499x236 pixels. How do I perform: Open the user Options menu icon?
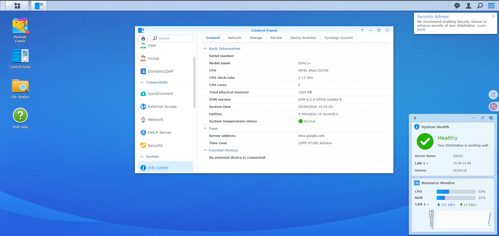click(x=469, y=6)
